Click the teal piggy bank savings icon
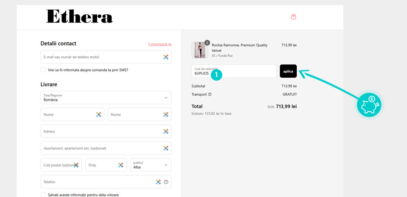This screenshot has width=407, height=197. [x=369, y=105]
